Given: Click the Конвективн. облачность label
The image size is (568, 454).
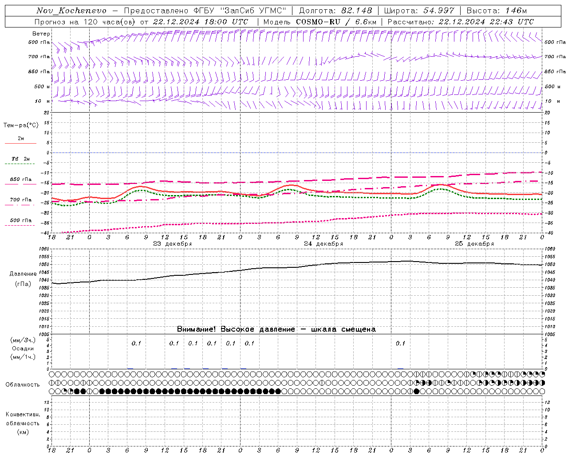Looking at the screenshot, I should click(x=23, y=419).
